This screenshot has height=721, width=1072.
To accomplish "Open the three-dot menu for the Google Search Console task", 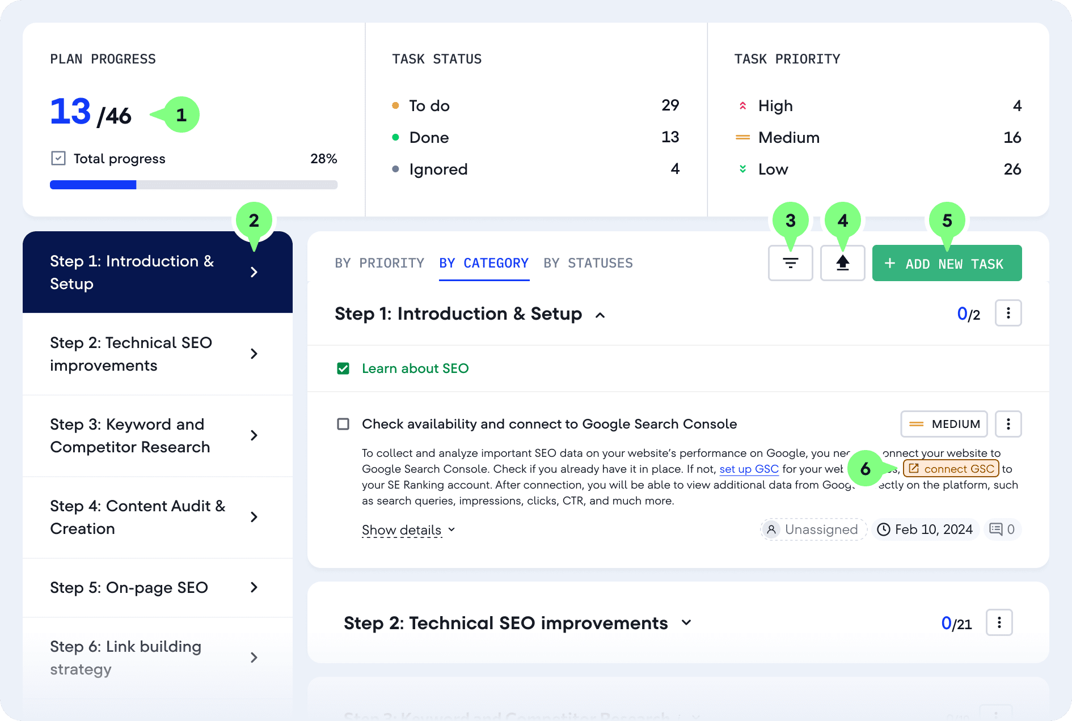I will [1008, 424].
